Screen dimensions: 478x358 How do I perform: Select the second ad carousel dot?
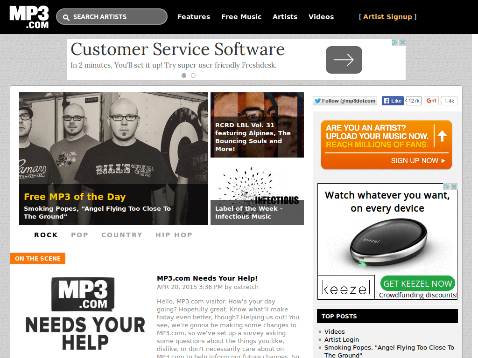point(193,76)
